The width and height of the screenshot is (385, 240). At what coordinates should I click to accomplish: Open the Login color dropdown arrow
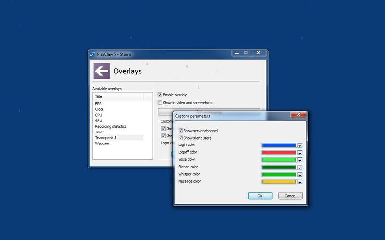pos(299,145)
